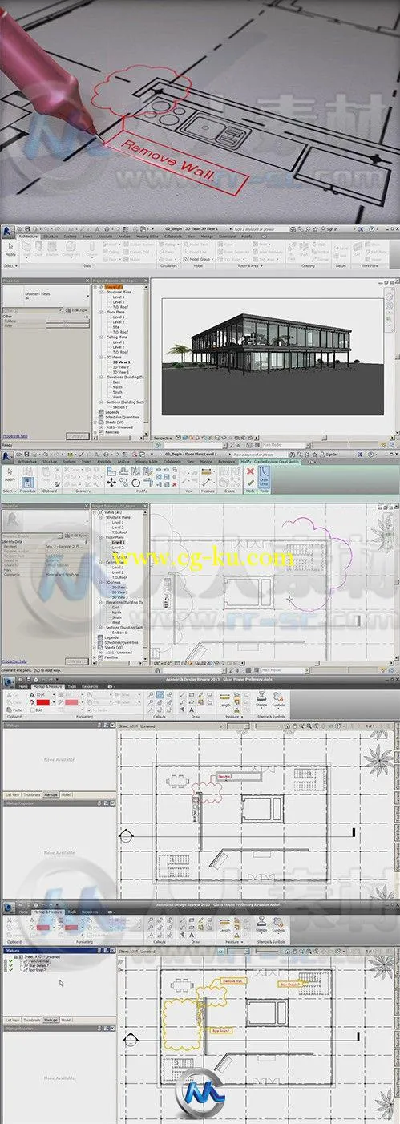Open Properties help link in Revit floor plan window

coord(15,661)
